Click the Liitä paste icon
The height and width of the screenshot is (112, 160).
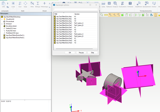click(x=3, y=3)
